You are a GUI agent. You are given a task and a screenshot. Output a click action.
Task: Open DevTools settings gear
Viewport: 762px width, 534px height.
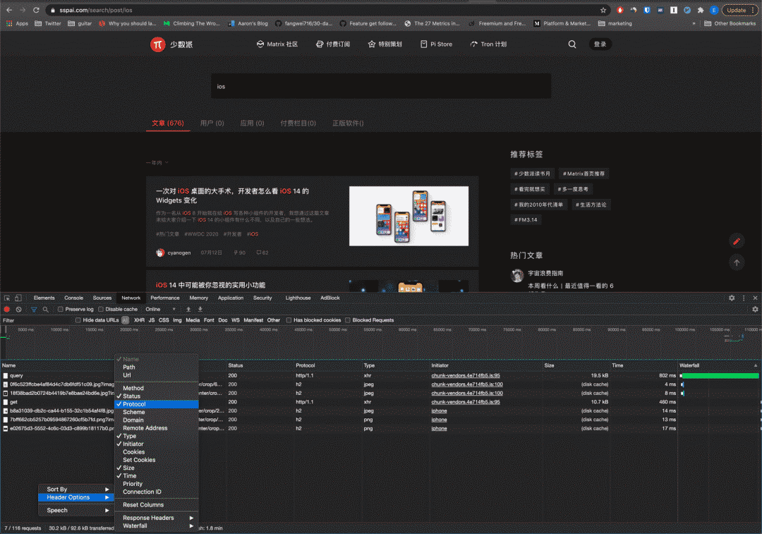click(x=732, y=298)
